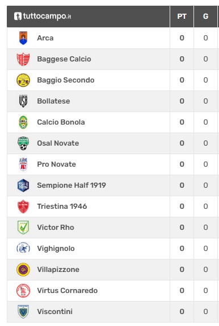The width and height of the screenshot is (219, 326).
Task: Open the Pro Novate team name link
Action: tap(56, 164)
